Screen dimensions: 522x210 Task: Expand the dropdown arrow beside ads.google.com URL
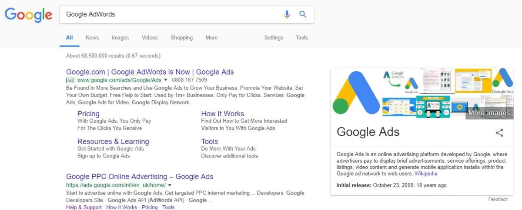click(169, 185)
